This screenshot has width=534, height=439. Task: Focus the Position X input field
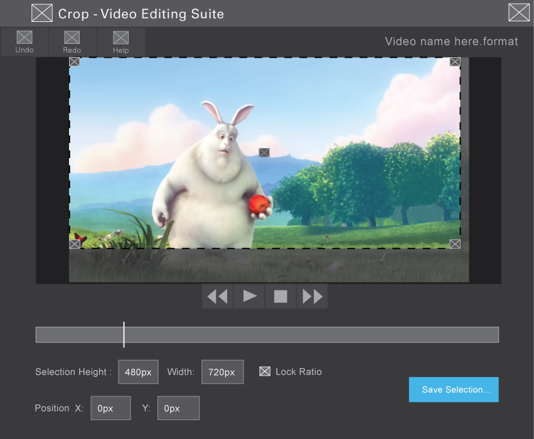pos(110,408)
